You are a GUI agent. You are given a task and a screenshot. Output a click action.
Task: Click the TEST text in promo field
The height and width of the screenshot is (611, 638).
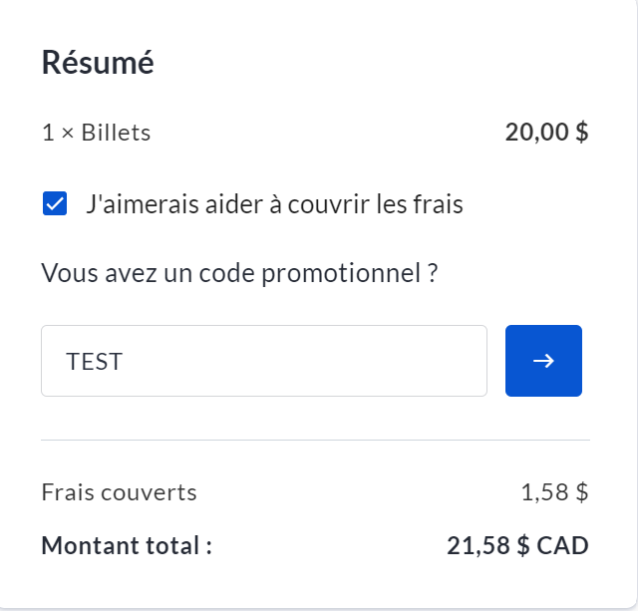[95, 361]
